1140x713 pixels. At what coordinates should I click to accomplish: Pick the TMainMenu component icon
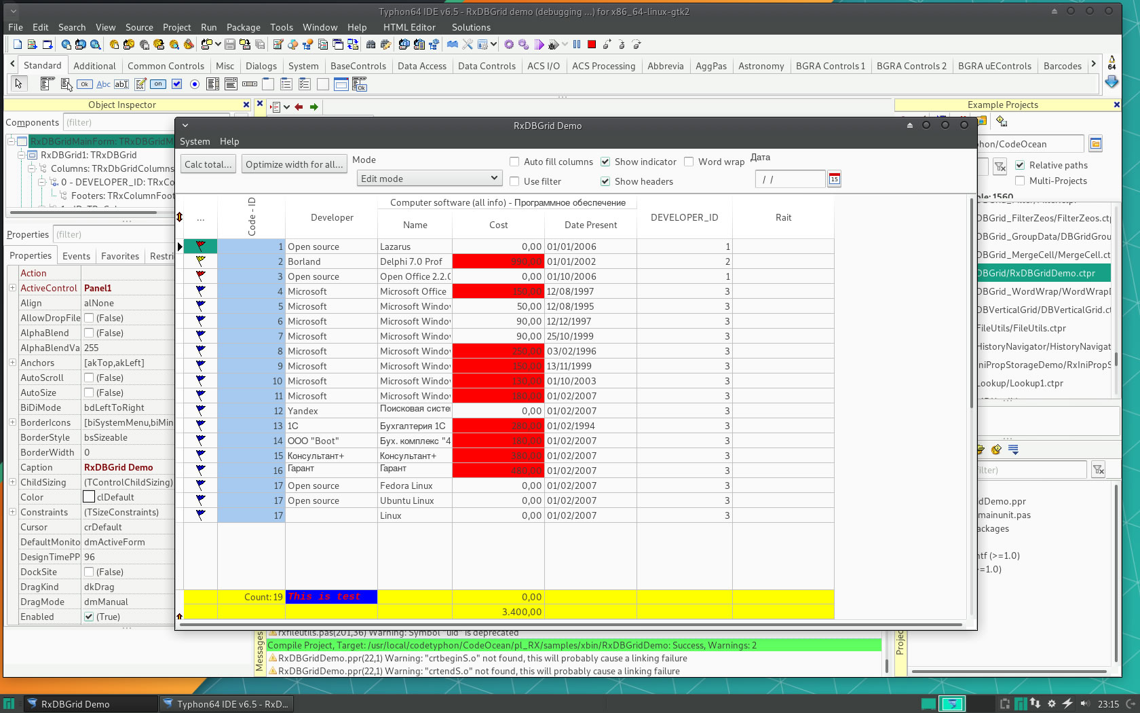[47, 84]
